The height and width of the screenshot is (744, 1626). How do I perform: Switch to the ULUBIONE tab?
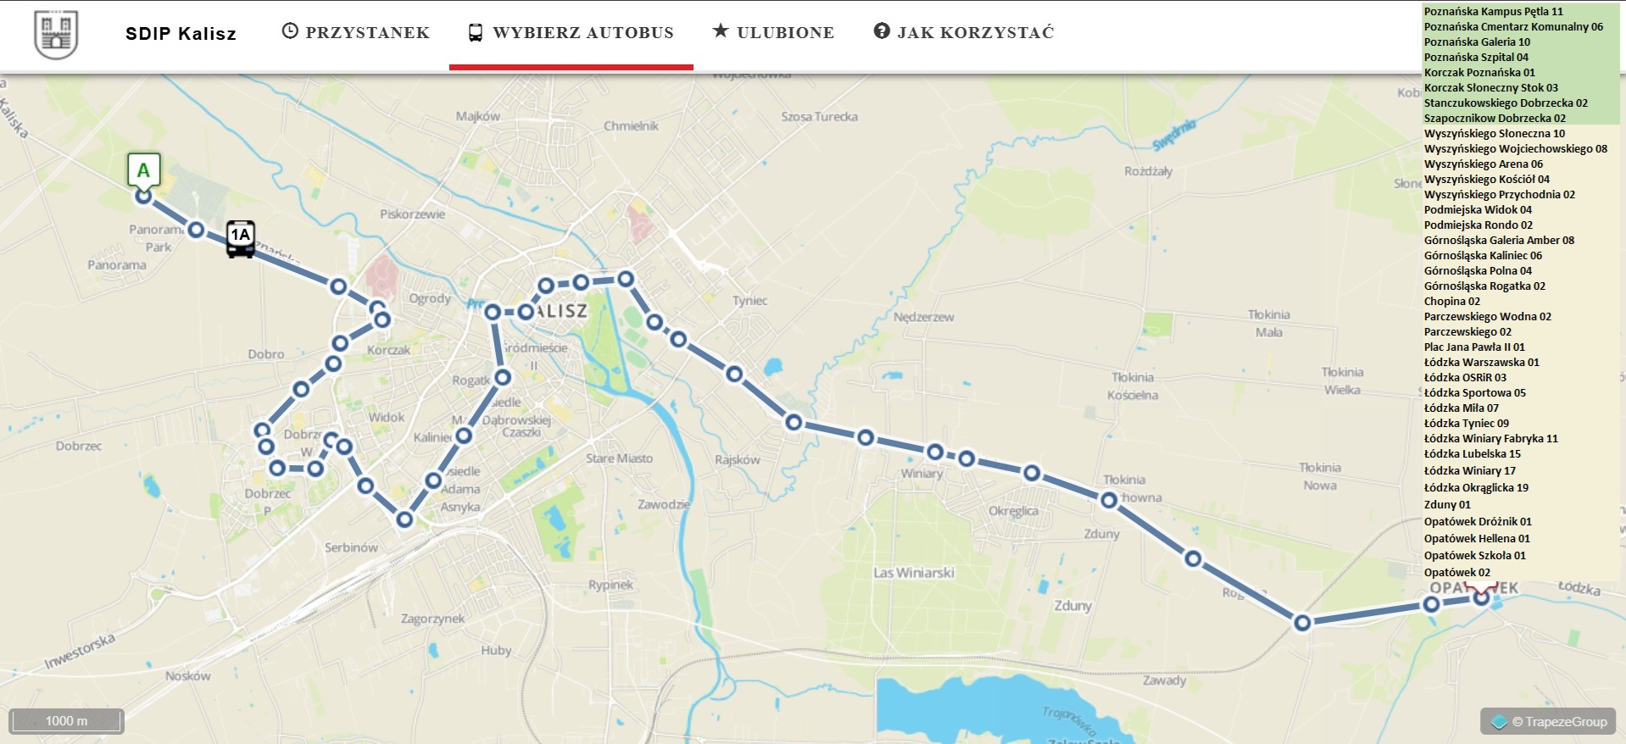coord(773,32)
